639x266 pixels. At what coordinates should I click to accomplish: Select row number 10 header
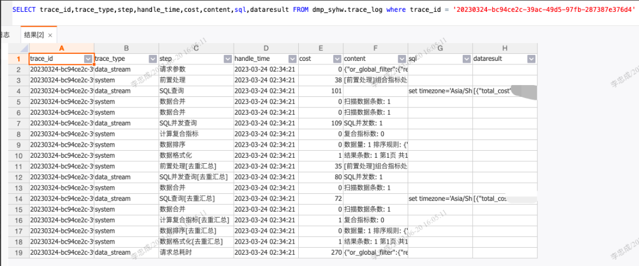tap(19, 155)
